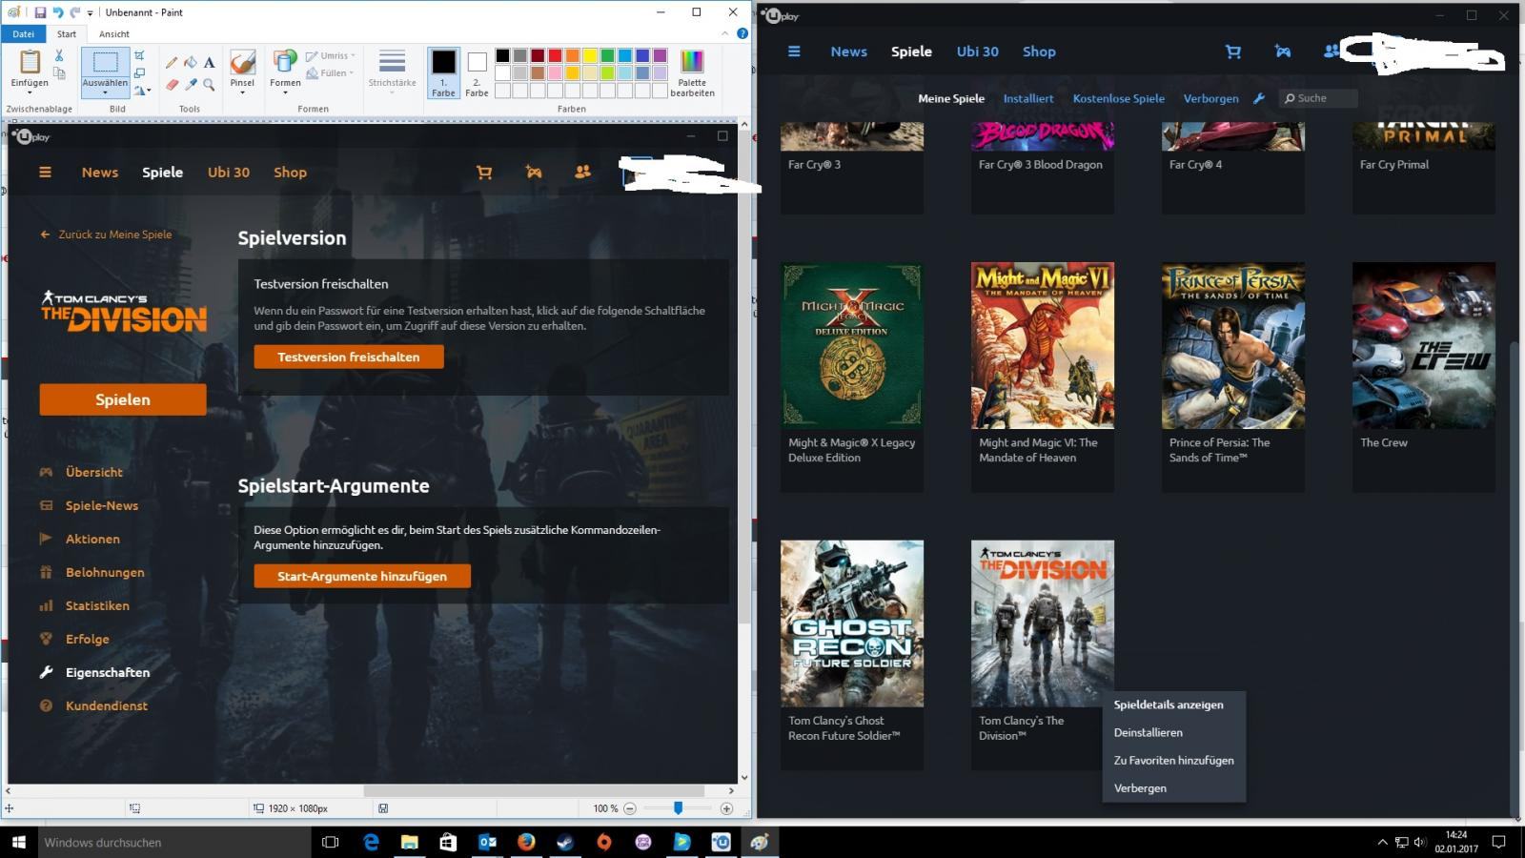Click the Copy icon below the scissors
Screen dimensions: 1525x858
click(x=59, y=72)
